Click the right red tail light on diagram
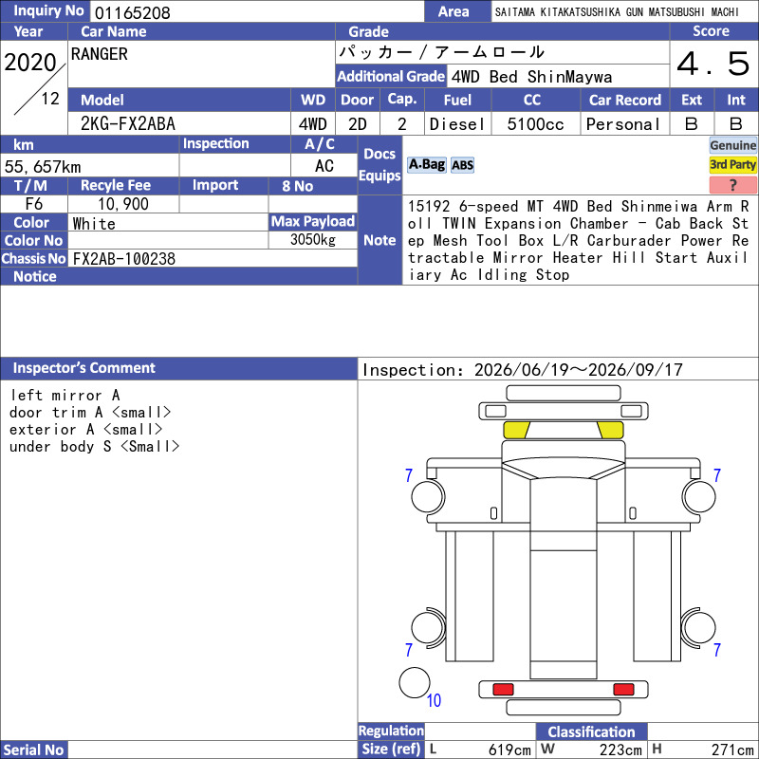This screenshot has height=759, width=759. 623,689
